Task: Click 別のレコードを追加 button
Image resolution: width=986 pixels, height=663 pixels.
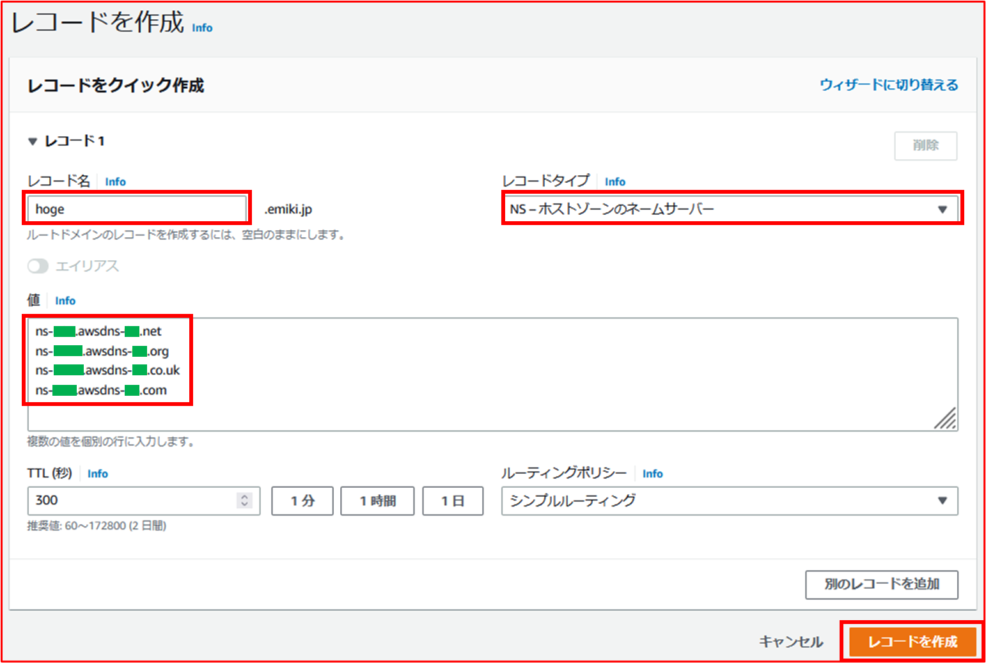Action: [882, 584]
